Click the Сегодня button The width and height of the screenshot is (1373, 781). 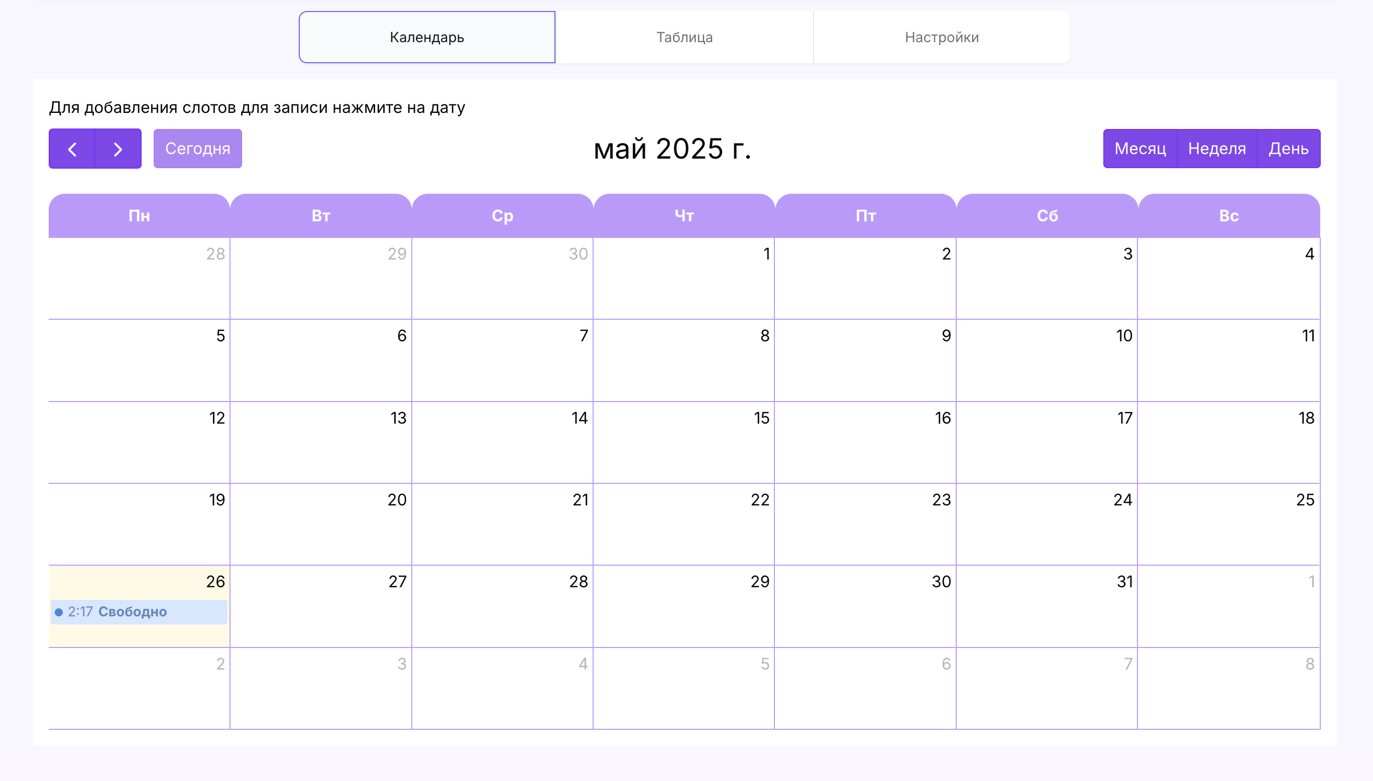coord(197,149)
